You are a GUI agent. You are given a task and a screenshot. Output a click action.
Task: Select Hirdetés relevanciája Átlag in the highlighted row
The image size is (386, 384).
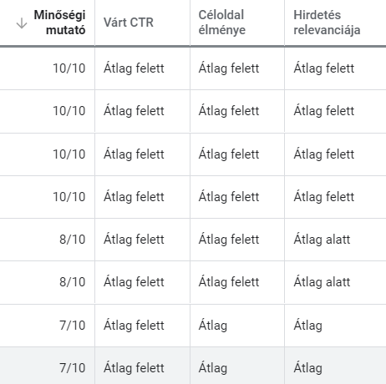(x=307, y=368)
